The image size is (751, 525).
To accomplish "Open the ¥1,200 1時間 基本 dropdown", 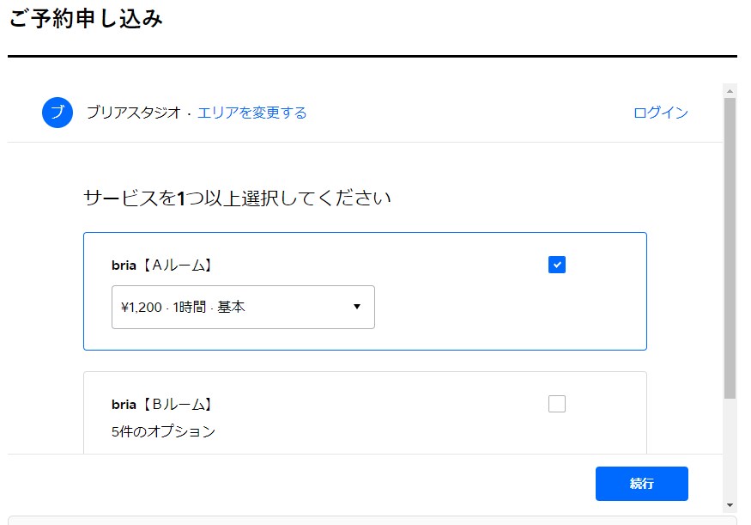I will pos(243,307).
